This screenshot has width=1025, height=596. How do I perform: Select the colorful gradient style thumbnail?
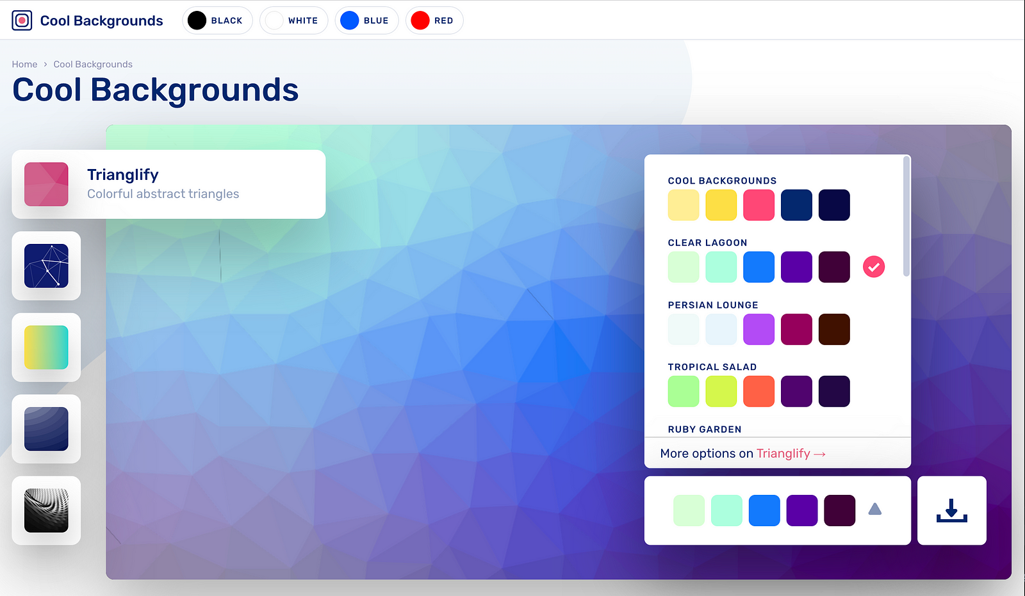pos(45,348)
